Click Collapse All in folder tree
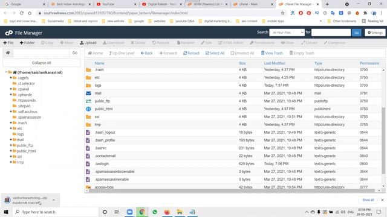This screenshot has width=387, height=217. pos(41,63)
